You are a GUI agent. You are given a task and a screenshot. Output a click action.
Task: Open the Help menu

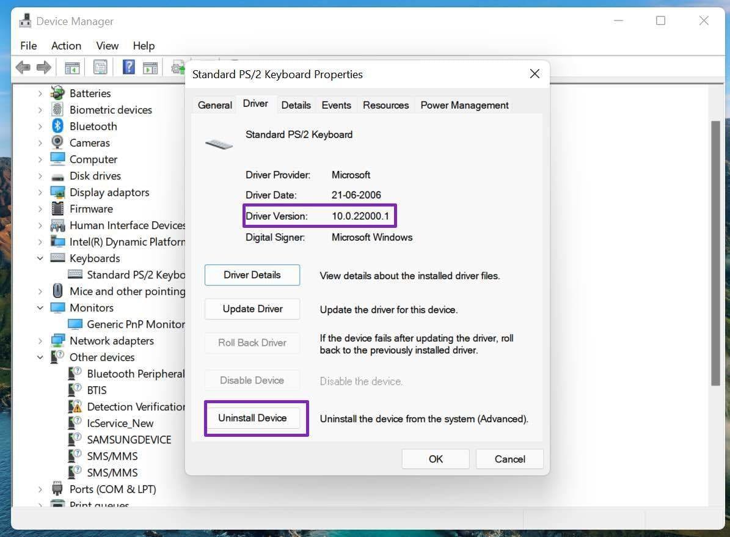(144, 46)
